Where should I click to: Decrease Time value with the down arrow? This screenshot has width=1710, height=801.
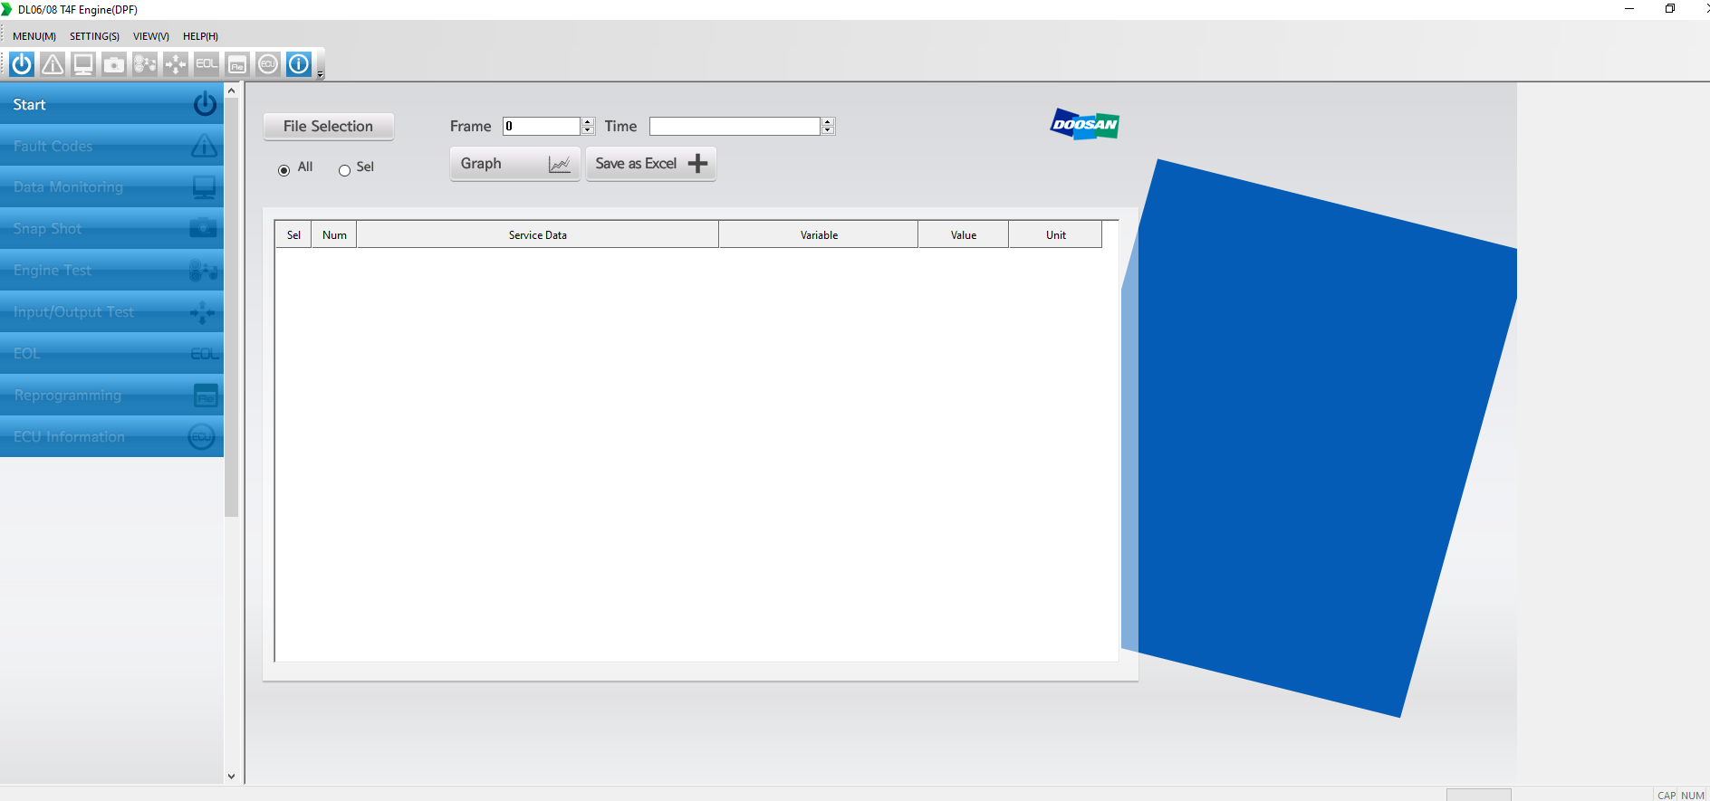[x=828, y=130]
